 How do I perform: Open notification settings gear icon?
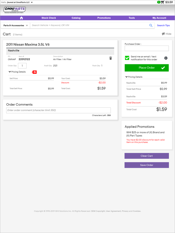[x=166, y=58]
